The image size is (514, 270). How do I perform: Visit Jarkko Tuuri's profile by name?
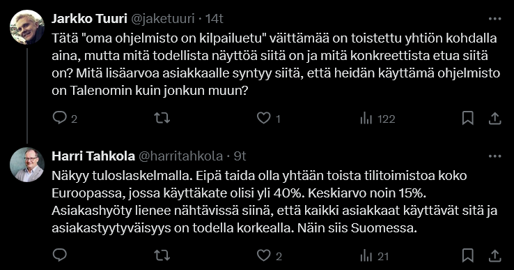(x=89, y=19)
